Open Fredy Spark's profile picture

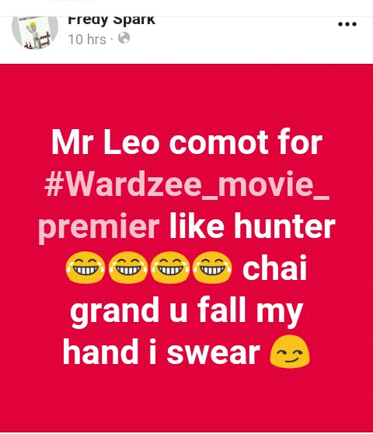coord(35,31)
